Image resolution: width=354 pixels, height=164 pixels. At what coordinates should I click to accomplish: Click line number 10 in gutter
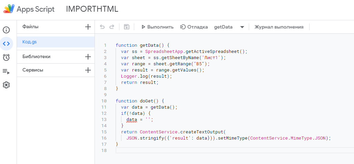104,101
